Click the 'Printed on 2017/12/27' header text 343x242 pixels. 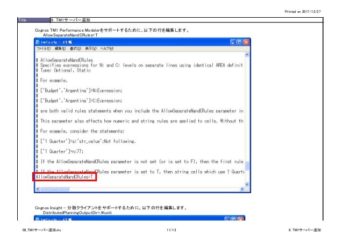[x=303, y=12]
